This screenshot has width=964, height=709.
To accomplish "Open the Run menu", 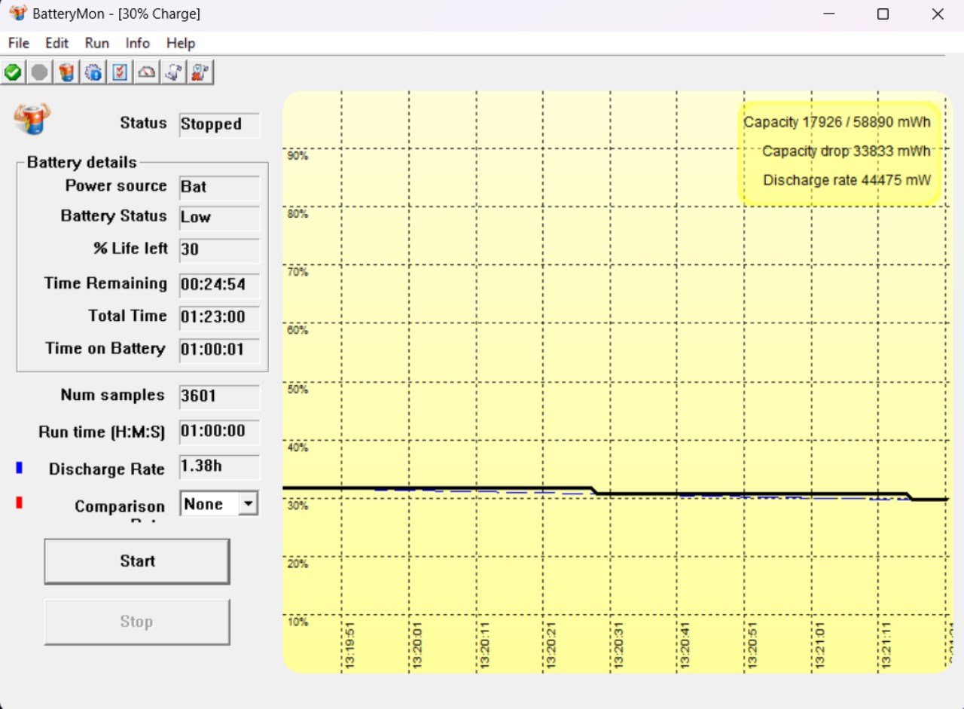I will pos(97,43).
